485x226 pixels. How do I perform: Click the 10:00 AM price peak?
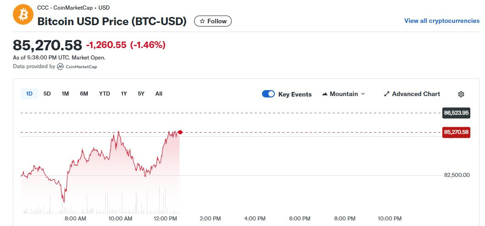click(119, 132)
